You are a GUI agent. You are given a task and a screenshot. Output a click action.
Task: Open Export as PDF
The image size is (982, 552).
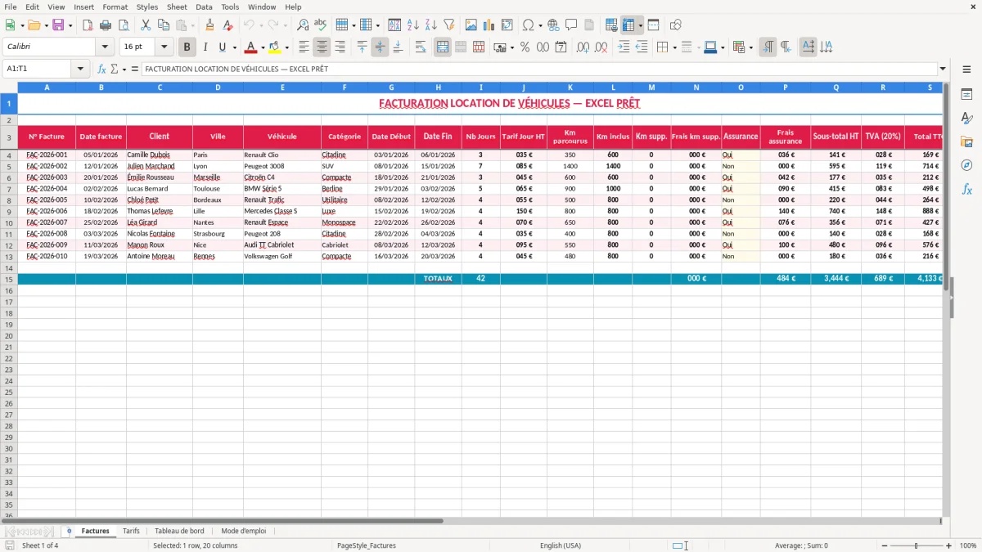pyautogui.click(x=88, y=25)
